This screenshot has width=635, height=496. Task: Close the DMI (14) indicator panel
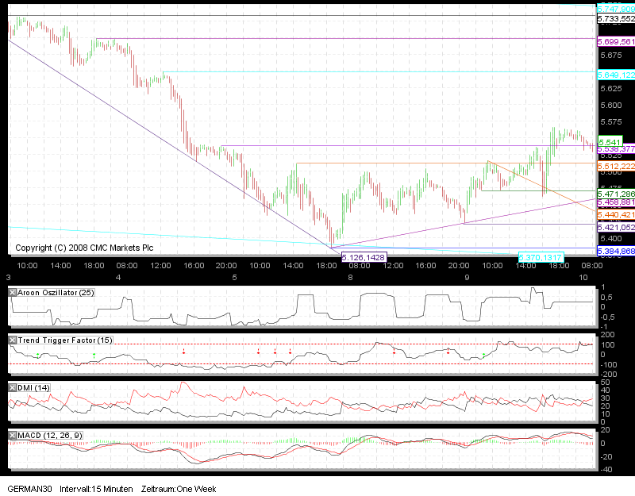pos(13,388)
